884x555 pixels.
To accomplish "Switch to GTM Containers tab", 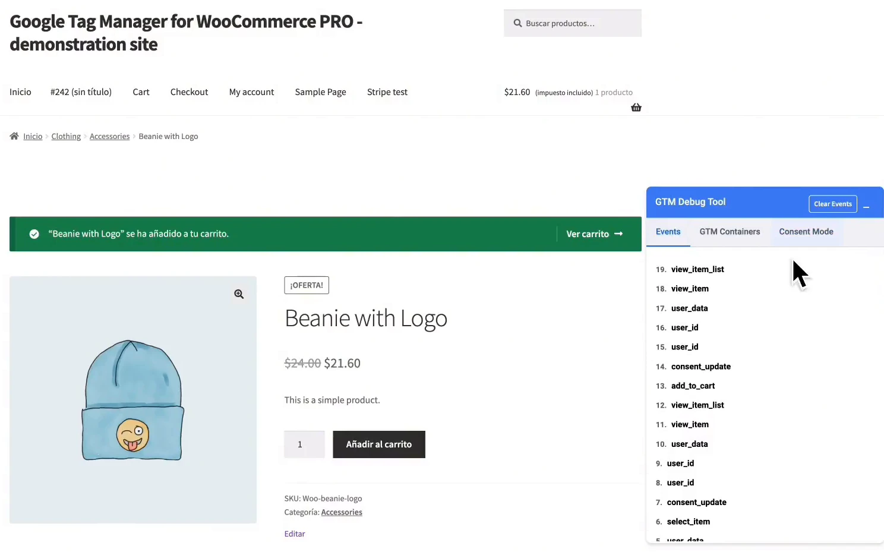I will (x=730, y=232).
